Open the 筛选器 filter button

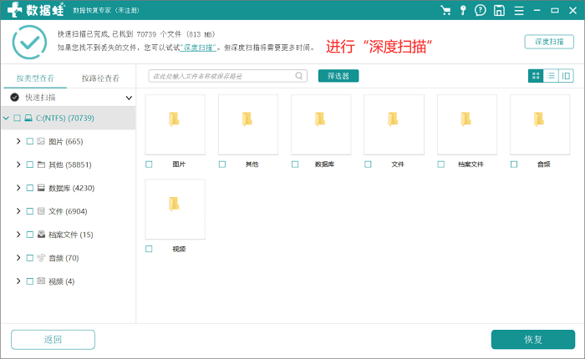coord(338,76)
